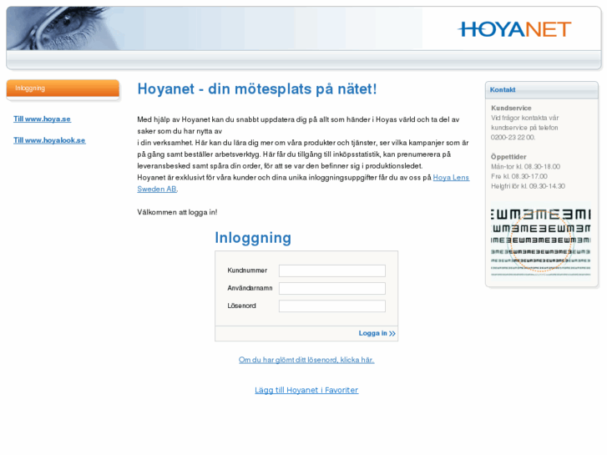Select the Lösenord password field
This screenshot has height=455, width=607.
332,306
